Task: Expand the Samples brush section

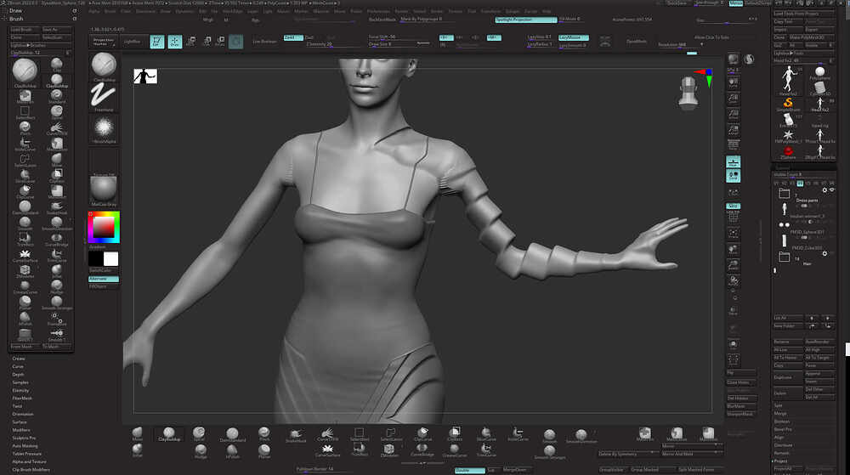Action: (x=20, y=382)
